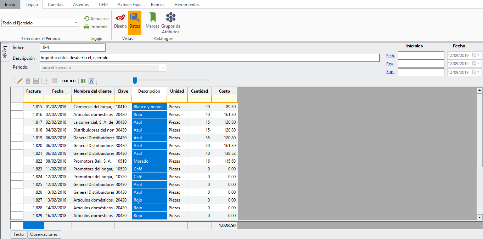The height and width of the screenshot is (239, 483).
Task: Click the trash delete icon above the table
Action: point(28,81)
